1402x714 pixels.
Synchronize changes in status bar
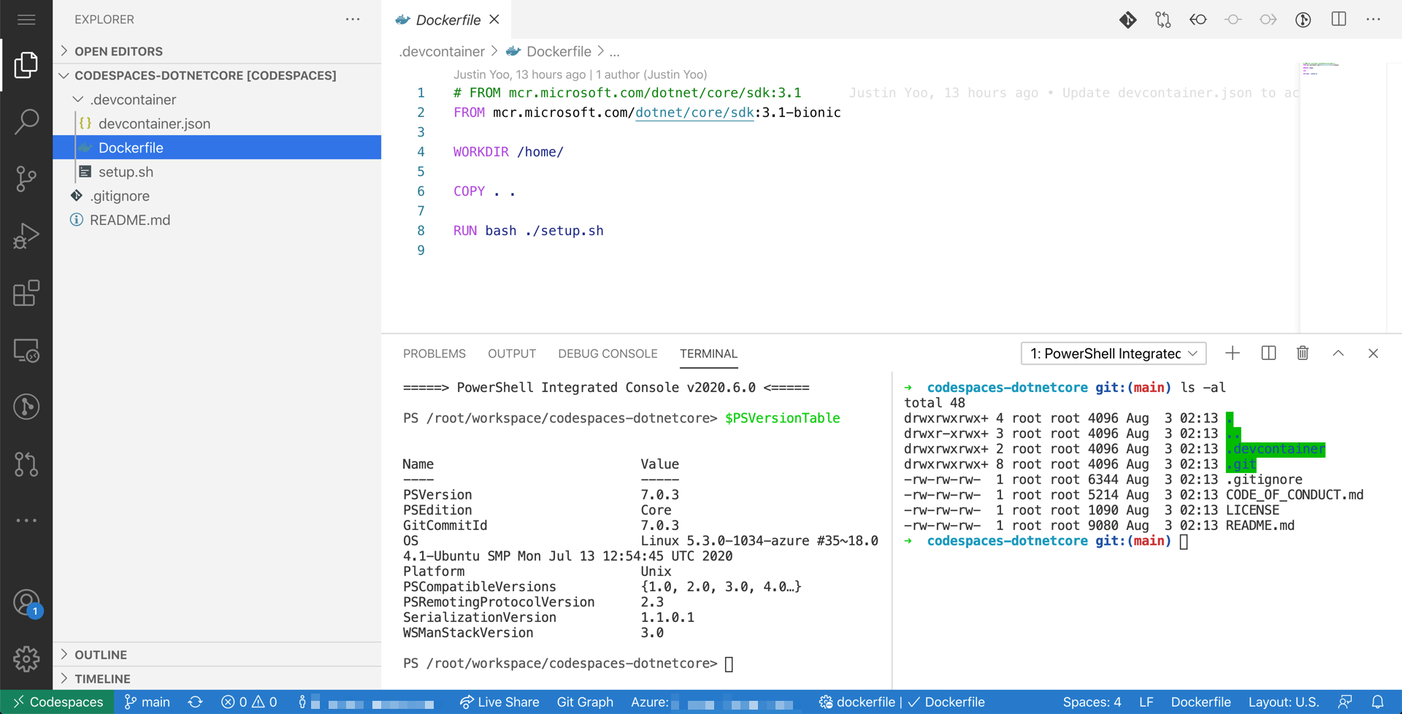pyautogui.click(x=195, y=702)
